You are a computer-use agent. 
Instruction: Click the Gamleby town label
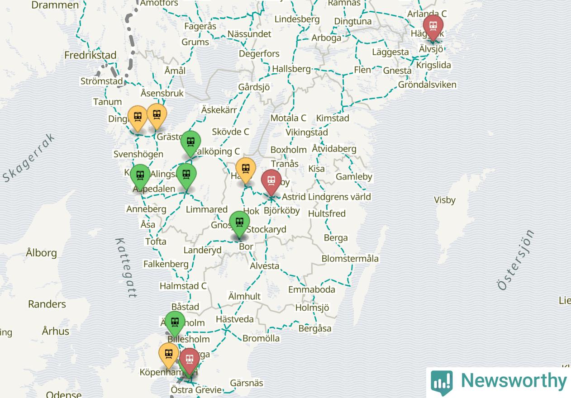click(x=354, y=176)
